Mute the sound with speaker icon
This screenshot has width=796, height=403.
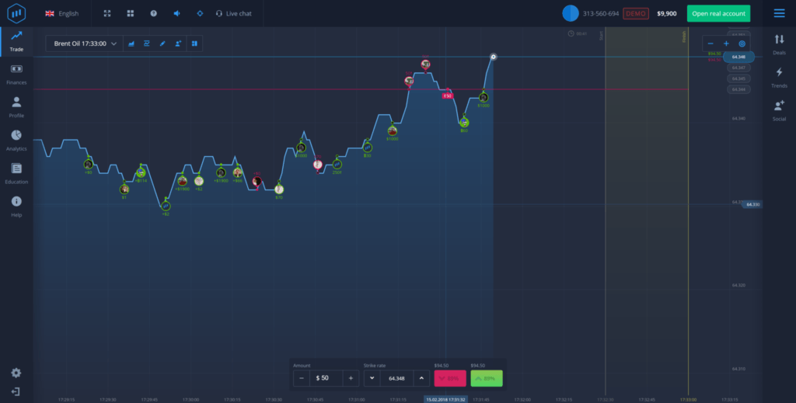176,13
